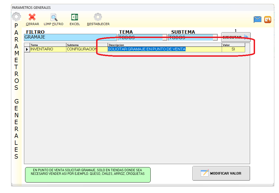Expand the SUBTEMA dropdown list
Viewport: 279px width, 193px height.
tap(215, 37)
